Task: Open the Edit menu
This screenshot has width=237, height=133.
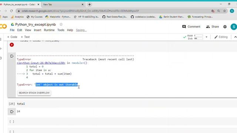Action: point(20,30)
